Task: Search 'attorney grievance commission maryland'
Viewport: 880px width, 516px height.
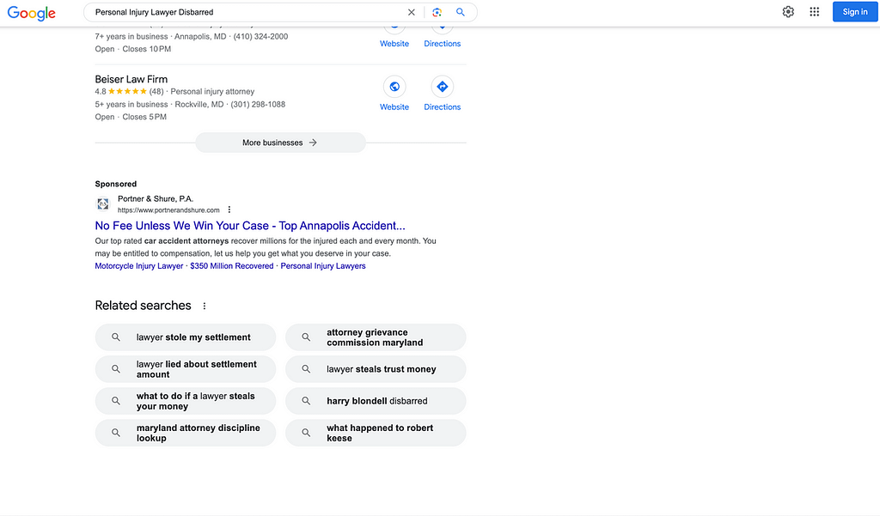Action: 376,337
